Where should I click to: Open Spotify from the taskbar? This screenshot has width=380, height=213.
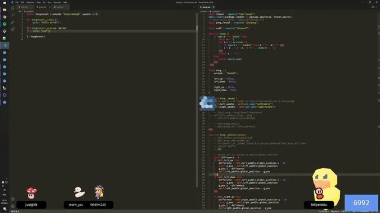coord(4,24)
